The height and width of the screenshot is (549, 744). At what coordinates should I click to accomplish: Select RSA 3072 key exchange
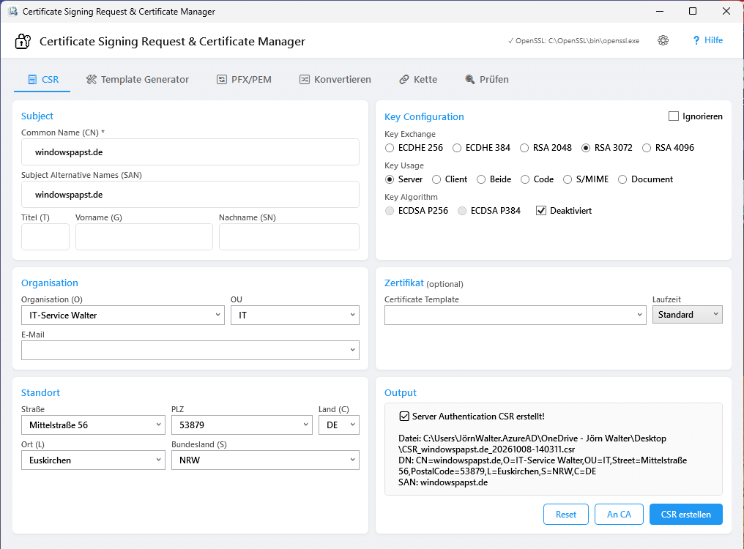coord(586,148)
